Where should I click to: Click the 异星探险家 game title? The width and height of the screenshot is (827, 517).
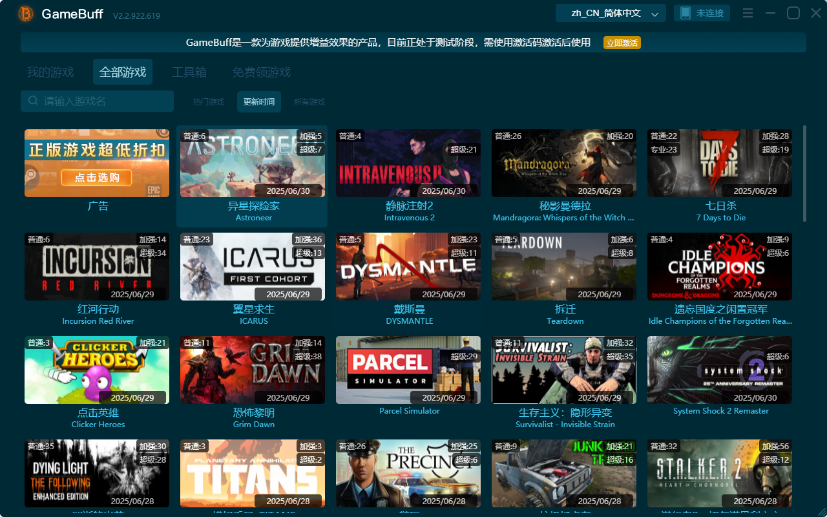(x=254, y=206)
